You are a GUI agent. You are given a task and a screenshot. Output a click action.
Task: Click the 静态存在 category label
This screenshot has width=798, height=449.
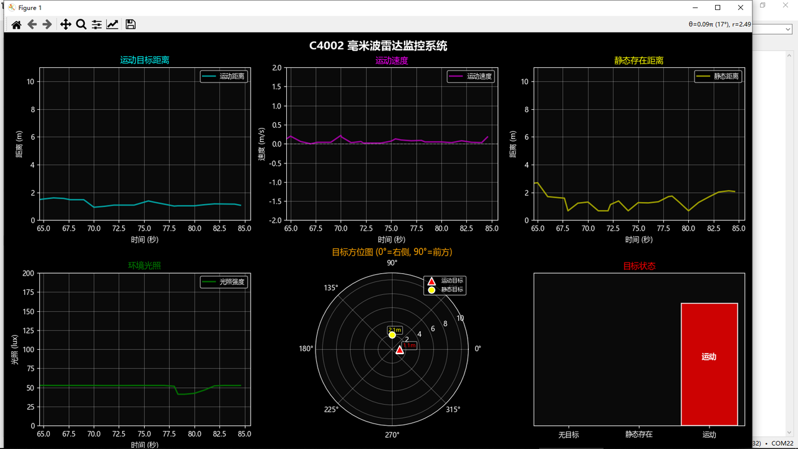(x=639, y=434)
